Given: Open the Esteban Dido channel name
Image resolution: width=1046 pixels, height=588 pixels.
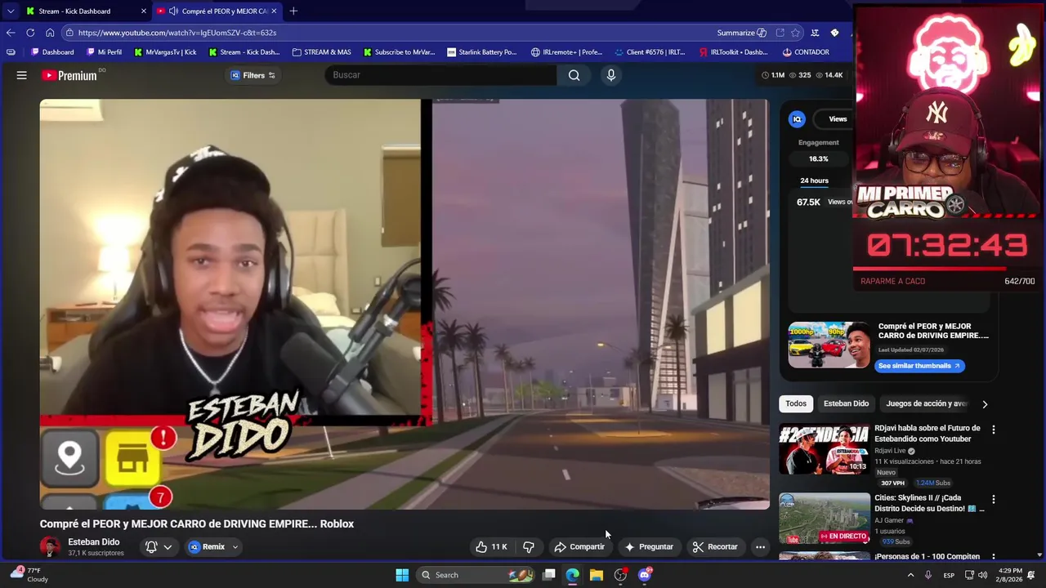Looking at the screenshot, I should point(93,542).
